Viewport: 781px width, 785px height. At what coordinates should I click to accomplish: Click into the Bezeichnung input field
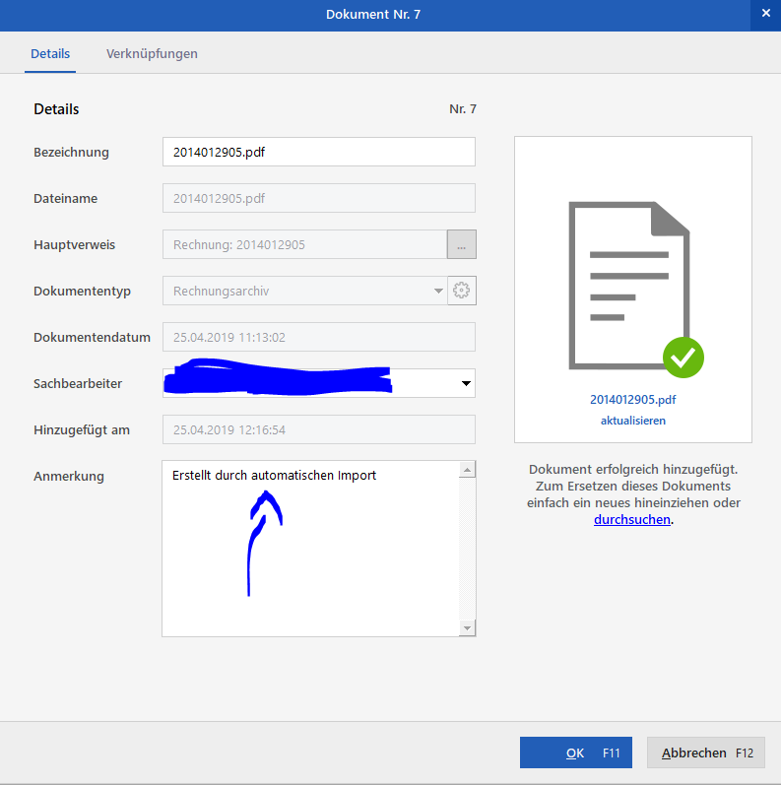(319, 152)
